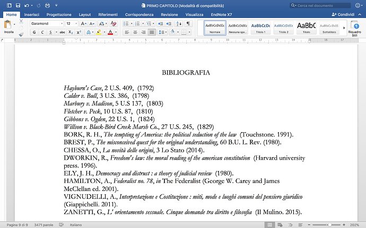
Task: Open Riquadro Stili pane
Action: [354, 29]
